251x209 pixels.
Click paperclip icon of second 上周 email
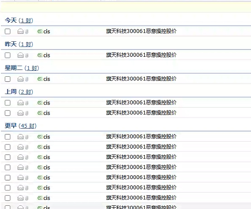[x=27, y=113]
